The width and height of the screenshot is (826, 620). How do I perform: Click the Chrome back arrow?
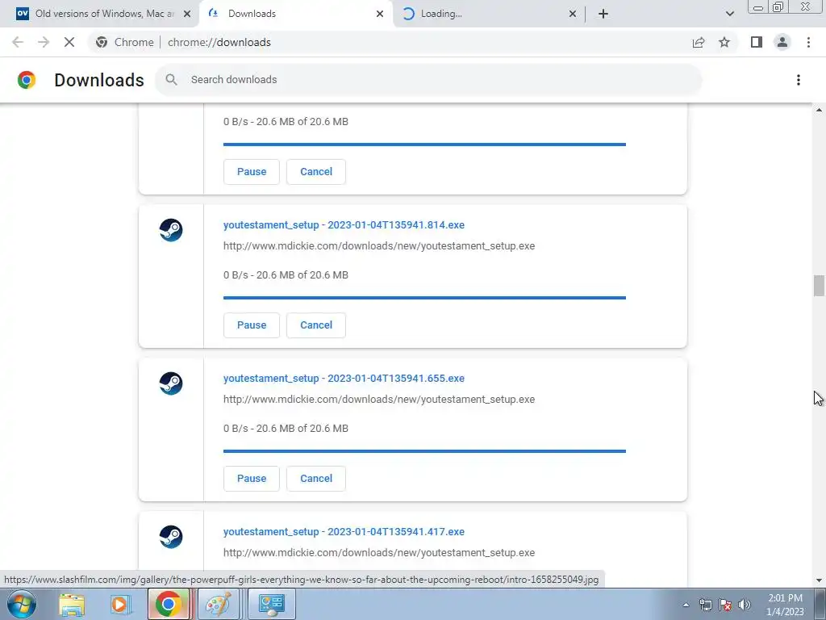[x=18, y=42]
